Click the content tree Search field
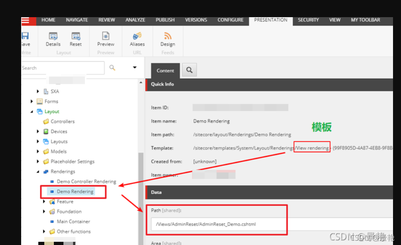The height and width of the screenshot is (245, 401). pyautogui.click(x=63, y=68)
